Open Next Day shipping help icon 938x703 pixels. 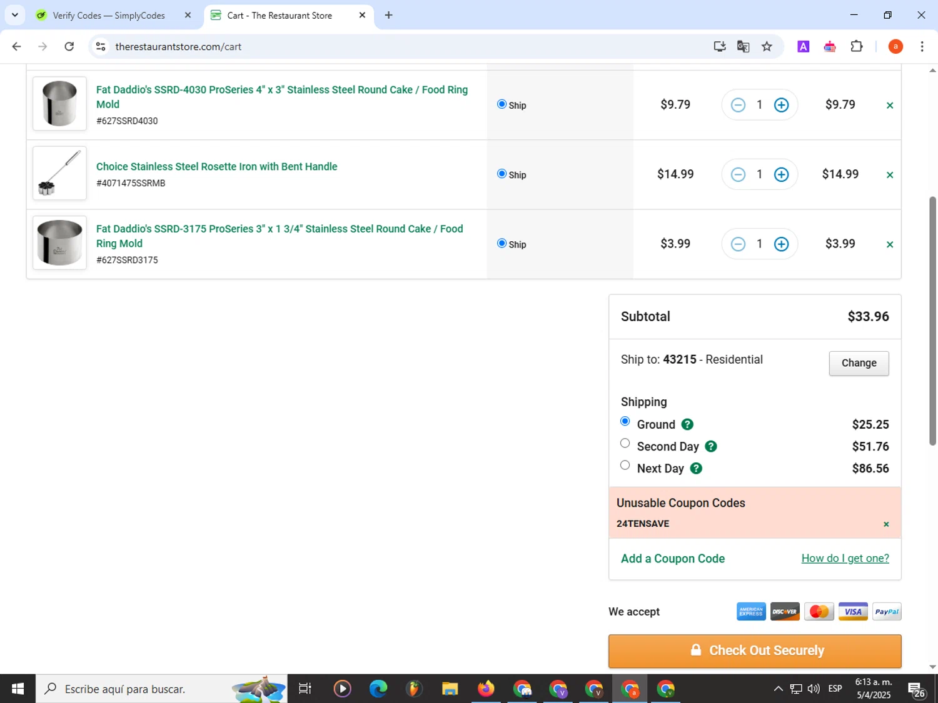[696, 468]
